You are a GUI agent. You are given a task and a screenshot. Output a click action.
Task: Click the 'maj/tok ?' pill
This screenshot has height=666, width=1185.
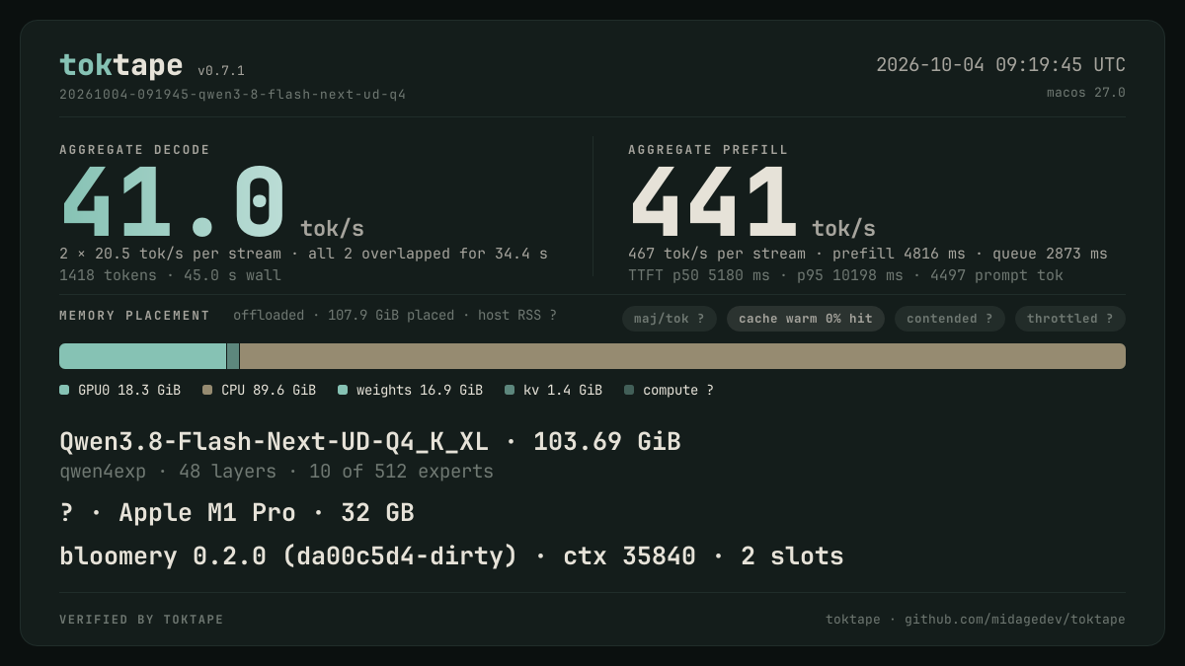pos(670,319)
